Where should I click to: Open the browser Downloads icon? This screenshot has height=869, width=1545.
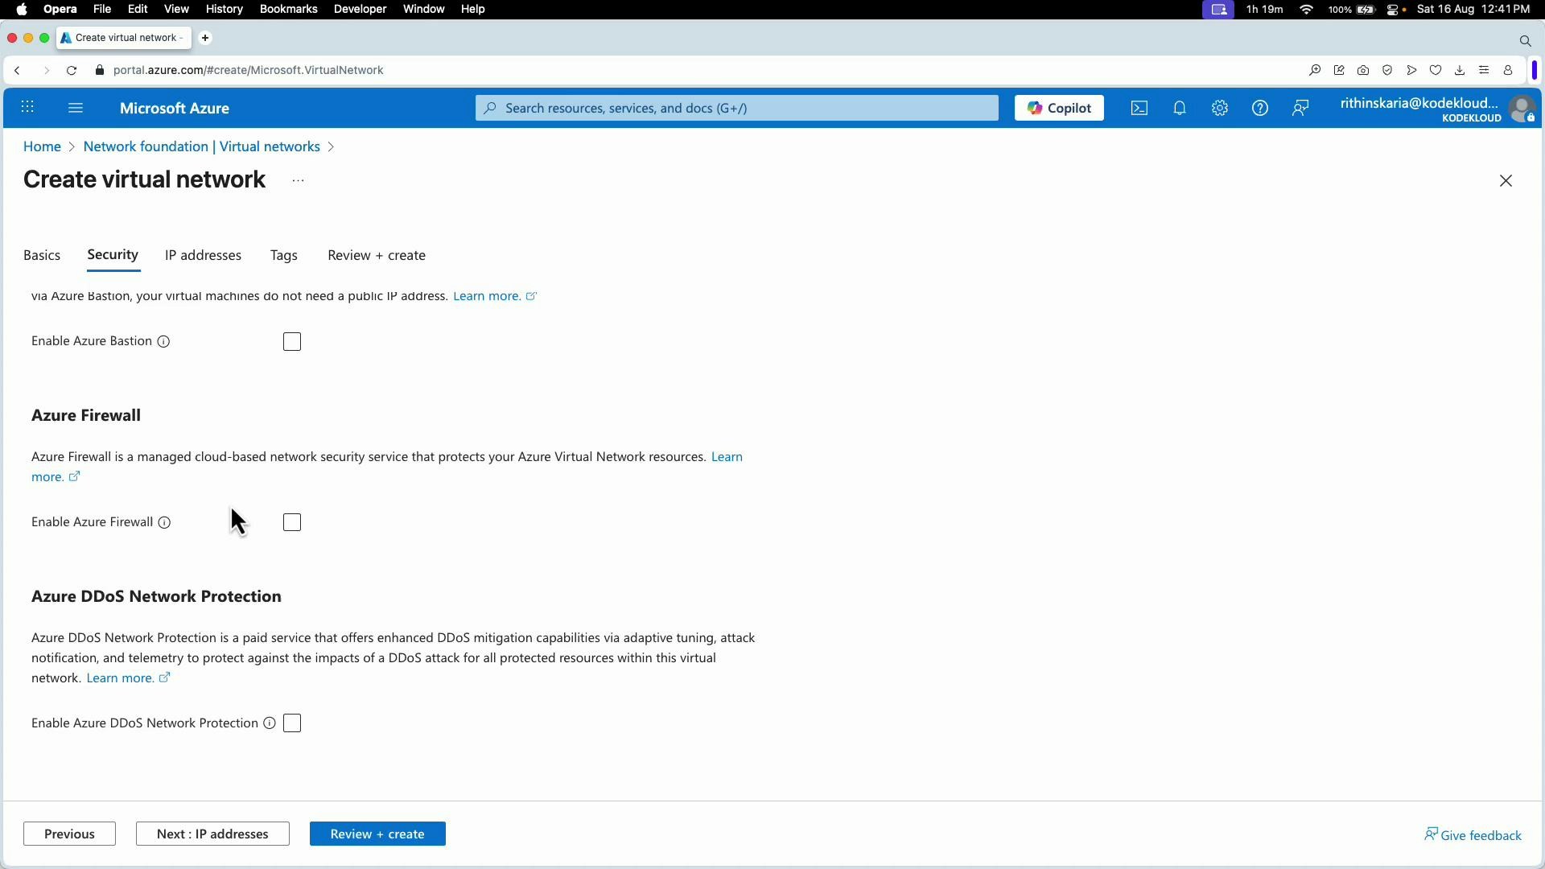point(1460,70)
